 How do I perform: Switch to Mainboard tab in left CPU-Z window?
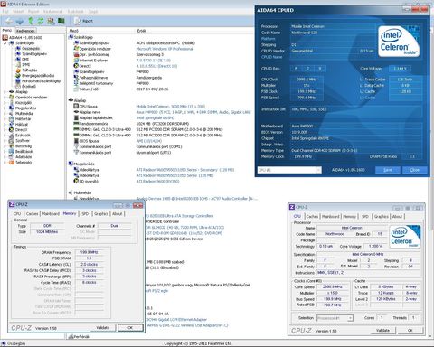[x=51, y=213]
